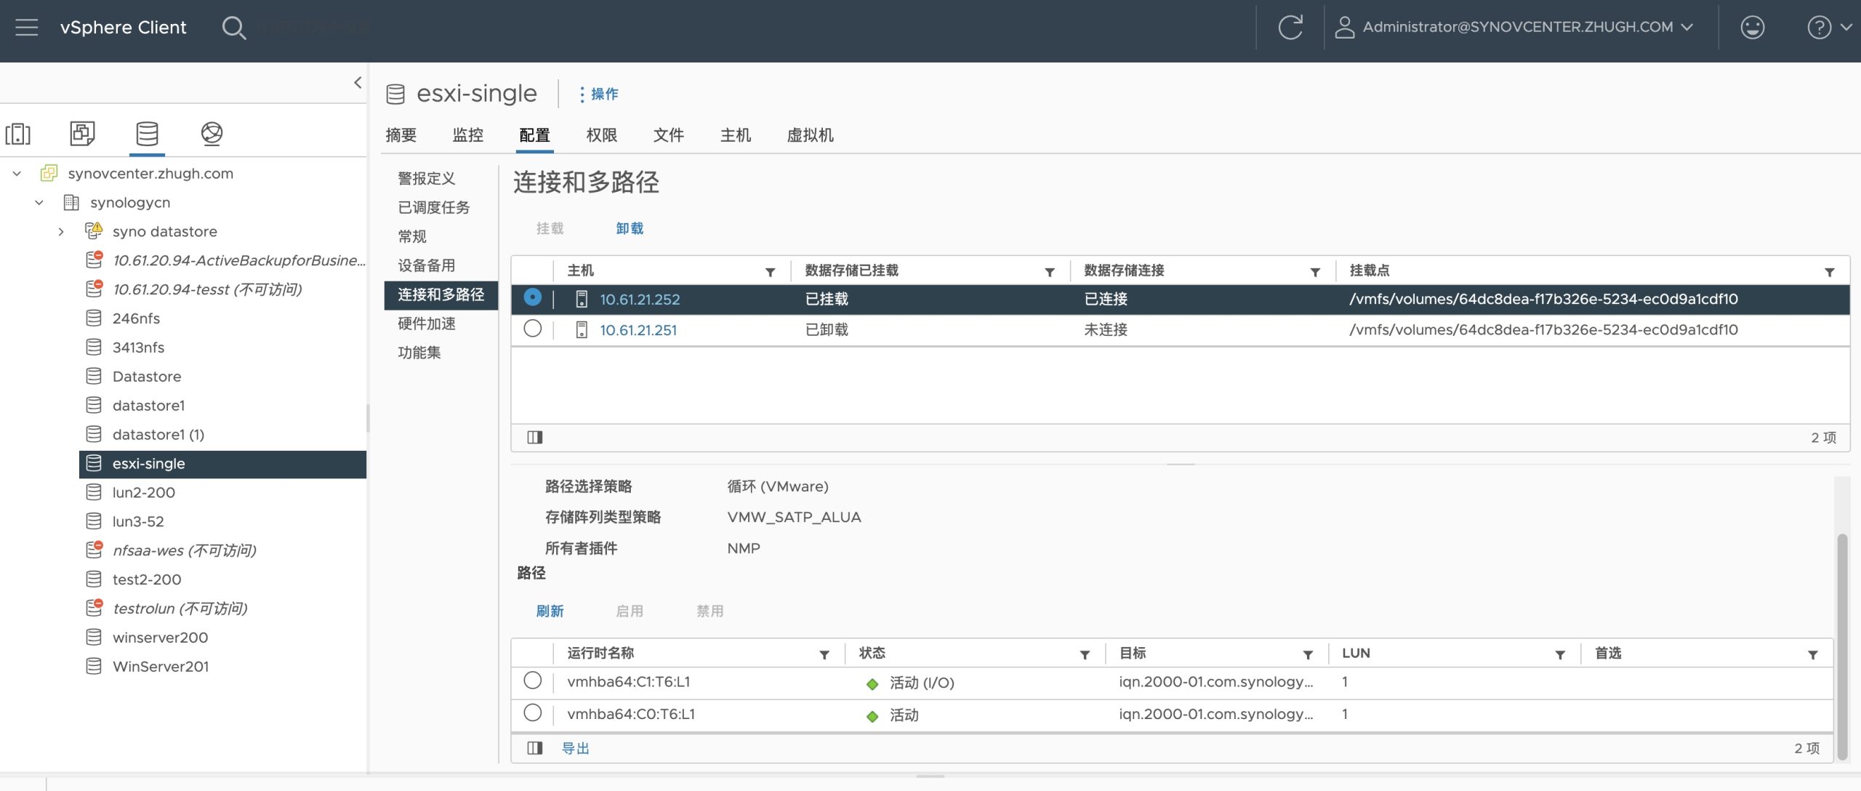Click the details pane vertical scrollbar
Viewport: 1861px width, 791px height.
1842,647
